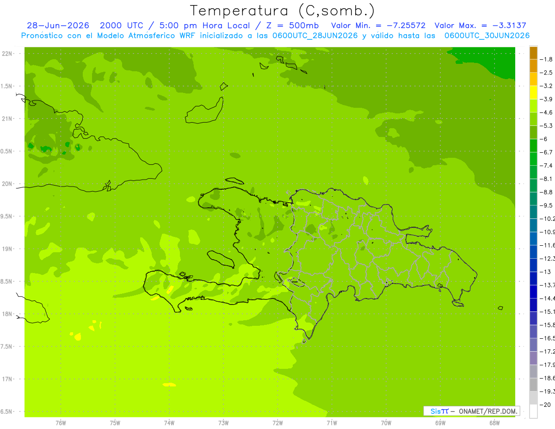Click the "70W" longitude label
The height and width of the screenshot is (429, 555).
point(386,423)
